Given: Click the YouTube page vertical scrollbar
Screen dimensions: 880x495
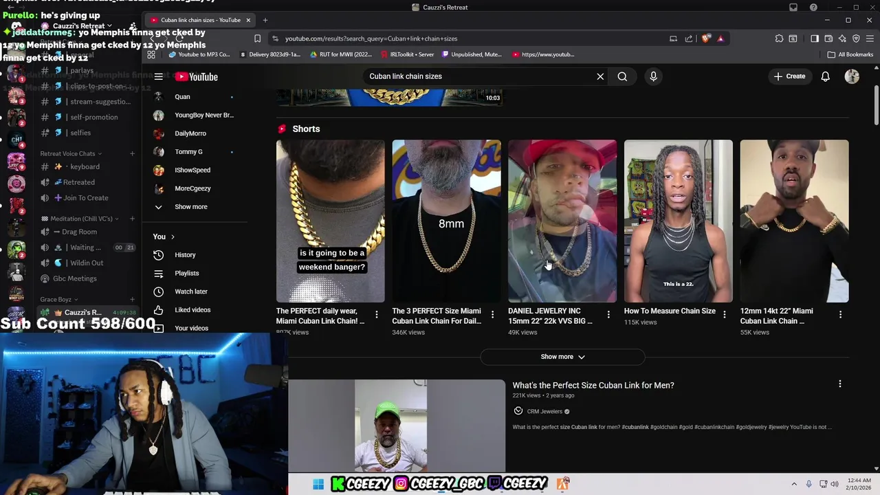Looking at the screenshot, I should [x=877, y=107].
